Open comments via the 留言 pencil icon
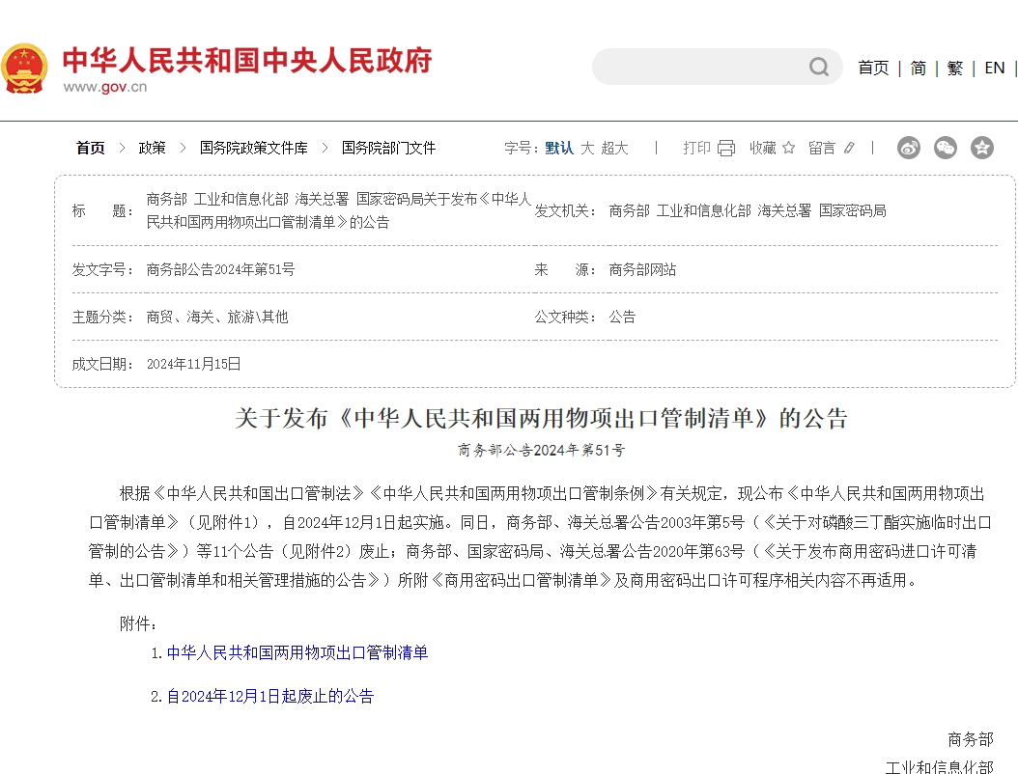Viewport: 1018px width, 774px height. click(849, 148)
